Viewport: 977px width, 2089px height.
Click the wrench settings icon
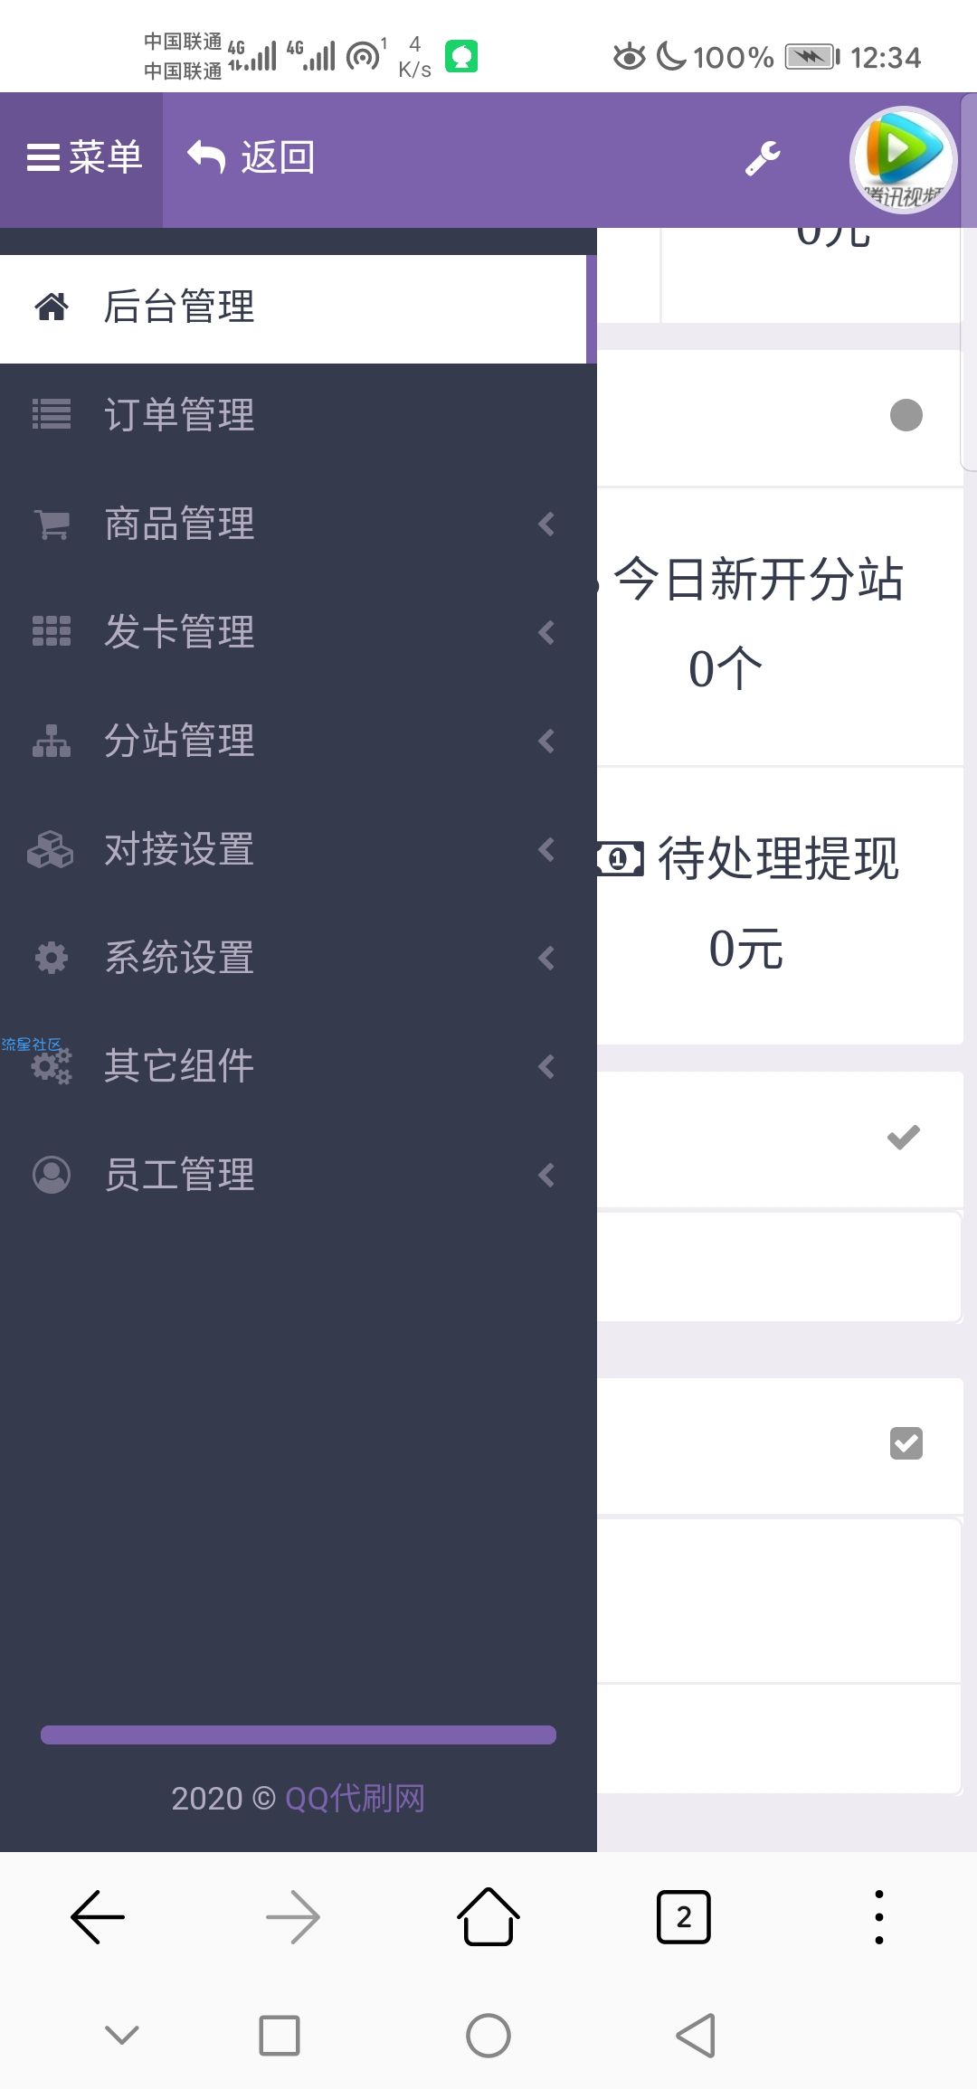coord(763,158)
